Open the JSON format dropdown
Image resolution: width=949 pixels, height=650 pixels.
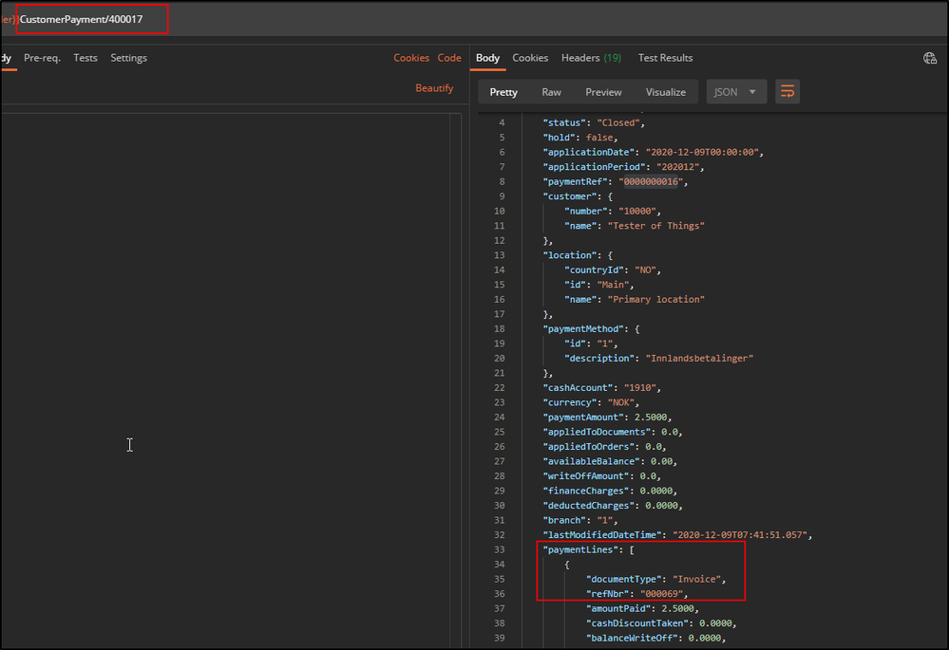[736, 92]
